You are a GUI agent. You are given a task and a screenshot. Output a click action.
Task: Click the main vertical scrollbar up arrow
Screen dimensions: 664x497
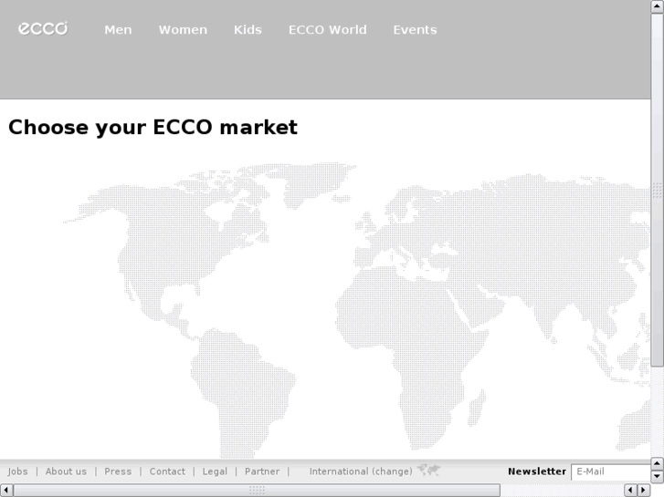[658, 6]
